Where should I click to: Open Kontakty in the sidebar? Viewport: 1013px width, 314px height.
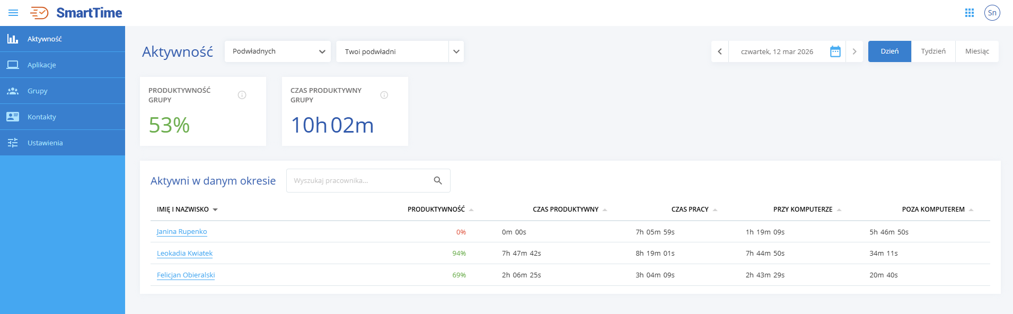pyautogui.click(x=63, y=117)
